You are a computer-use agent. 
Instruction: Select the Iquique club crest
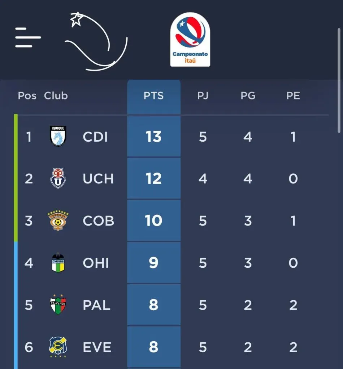(58, 136)
